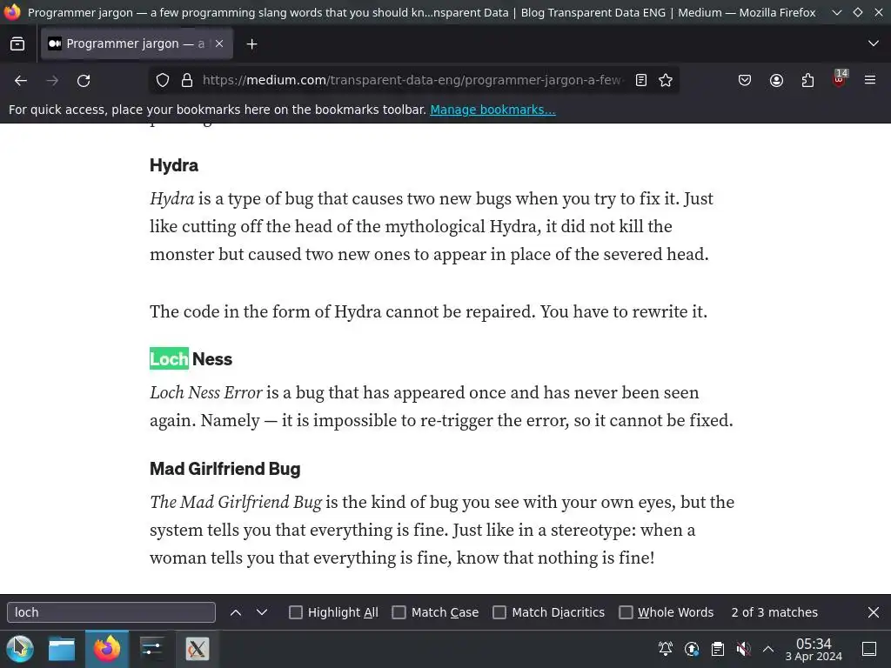The height and width of the screenshot is (668, 891).
Task: Open the Extensions puzzle icon
Action: [807, 81]
